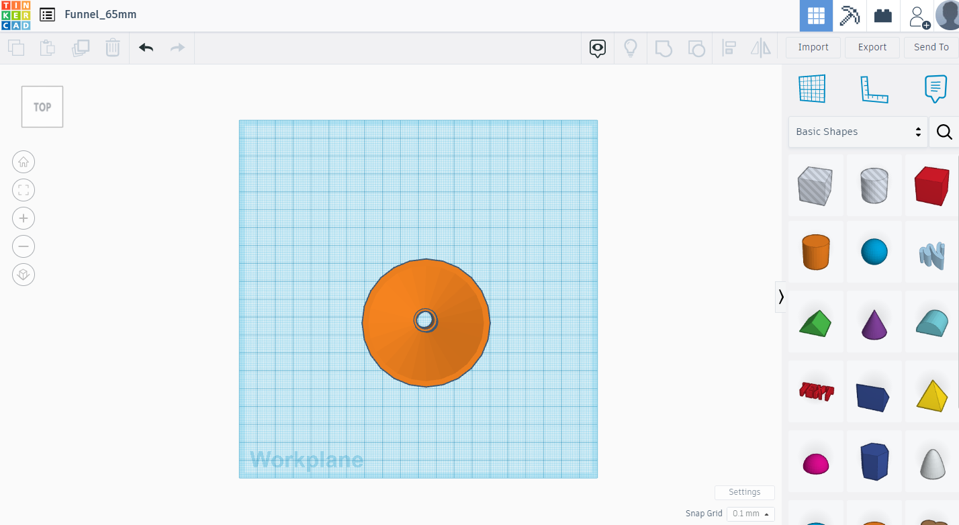Zoom out with the minus button
This screenshot has height=525, width=959.
pos(24,246)
